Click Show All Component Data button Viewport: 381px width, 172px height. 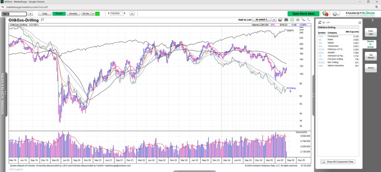(x=338, y=162)
